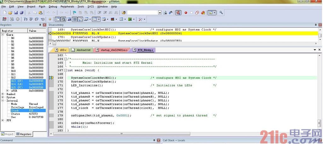Open the Window layout dropdown near wrench
The width and height of the screenshot is (323, 144).
[x=215, y=13]
